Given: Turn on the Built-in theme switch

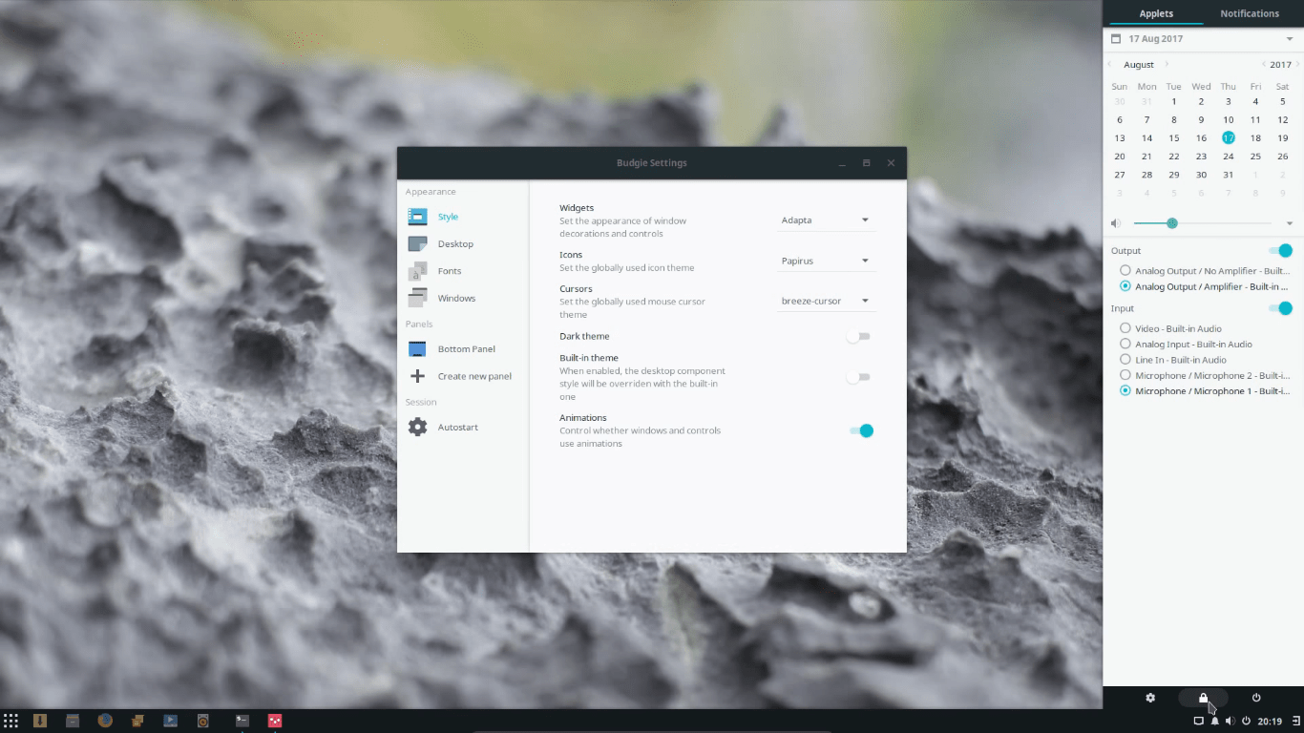Looking at the screenshot, I should click(x=859, y=377).
